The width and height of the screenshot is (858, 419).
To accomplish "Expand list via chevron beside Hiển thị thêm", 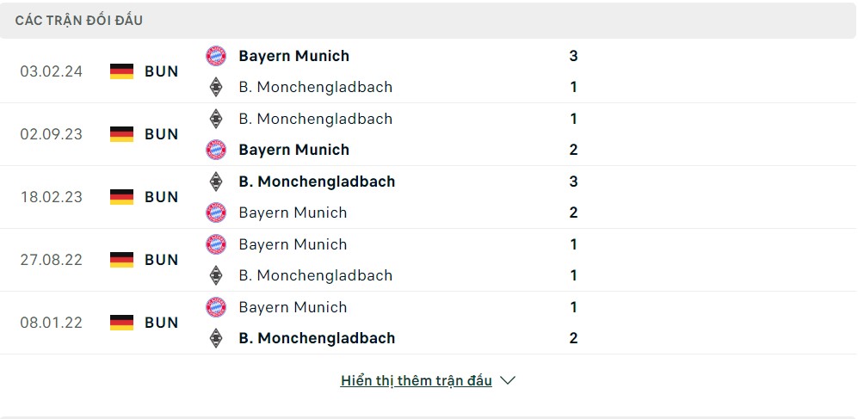I will [508, 380].
